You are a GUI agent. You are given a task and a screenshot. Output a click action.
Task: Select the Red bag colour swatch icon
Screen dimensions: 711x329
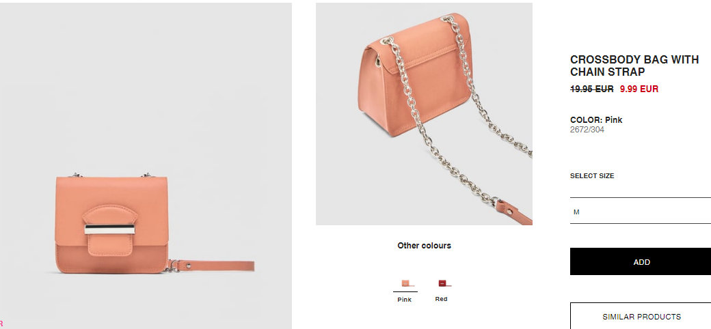pyautogui.click(x=442, y=283)
